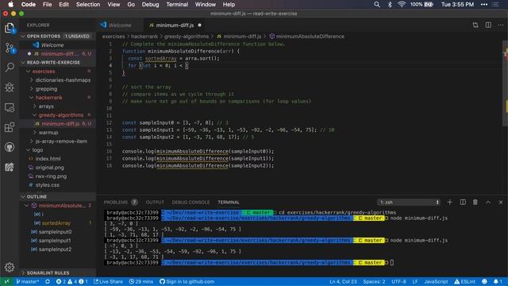Open the Explorer view in activity bar
Viewport: 508px width, 286px height.
click(10, 29)
